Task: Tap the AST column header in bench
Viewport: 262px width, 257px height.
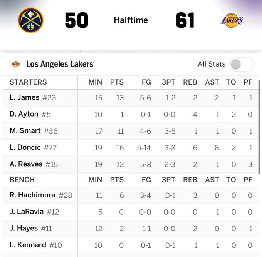Action: point(212,180)
